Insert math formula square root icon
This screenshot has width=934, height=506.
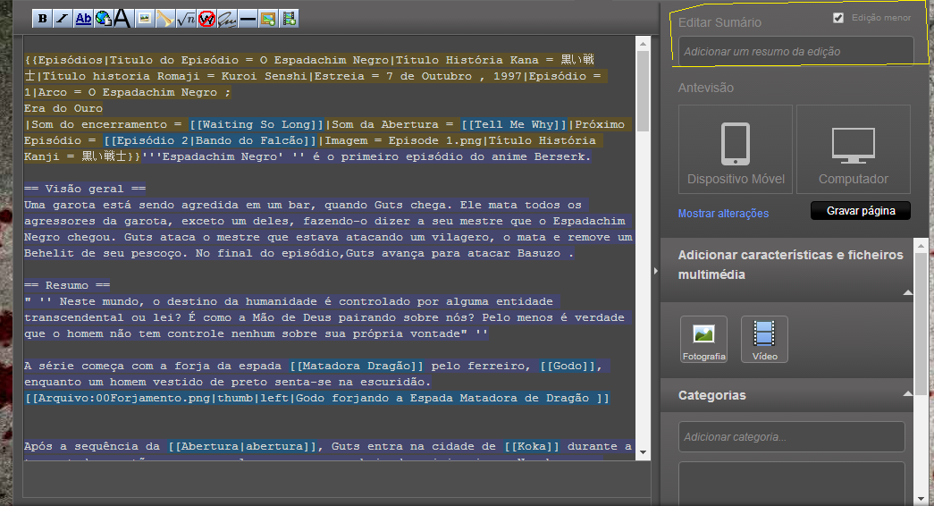(185, 19)
